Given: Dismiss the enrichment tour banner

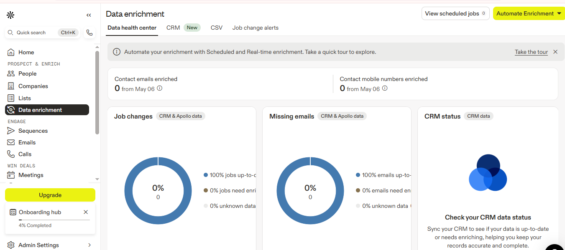Looking at the screenshot, I should pos(555,52).
